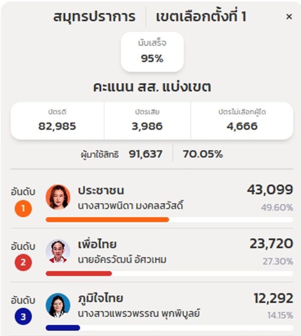Open เพื่อไทย candidate's profile photo
This screenshot has height=336, width=301.
[58, 251]
